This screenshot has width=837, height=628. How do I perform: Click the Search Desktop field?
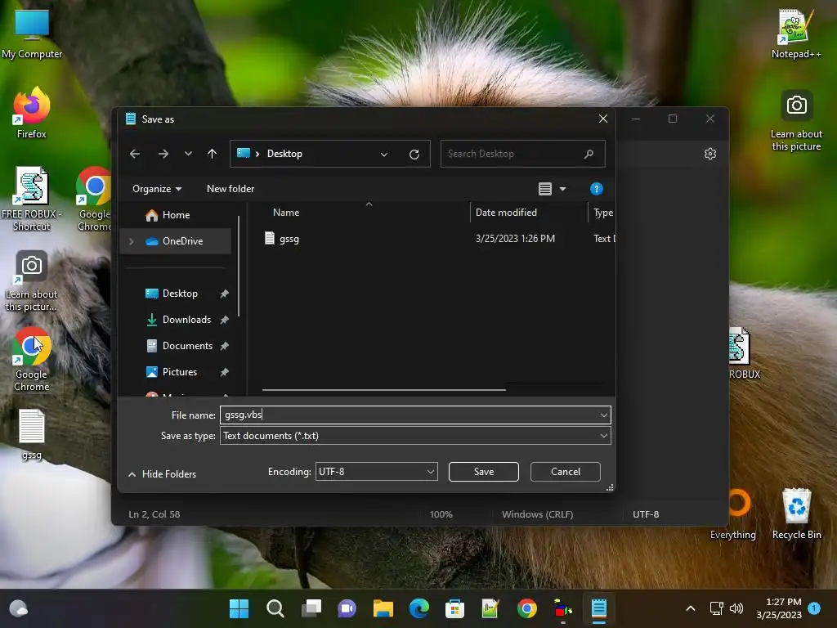pyautogui.click(x=522, y=154)
